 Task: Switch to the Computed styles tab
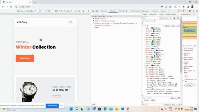tap(153, 15)
